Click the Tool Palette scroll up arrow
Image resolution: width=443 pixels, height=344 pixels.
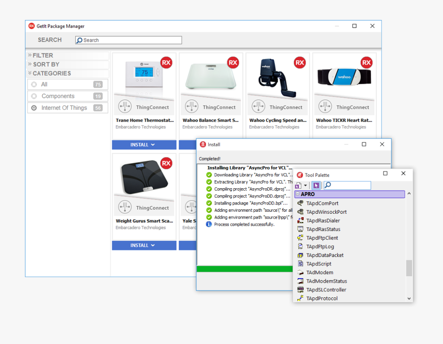[409, 194]
